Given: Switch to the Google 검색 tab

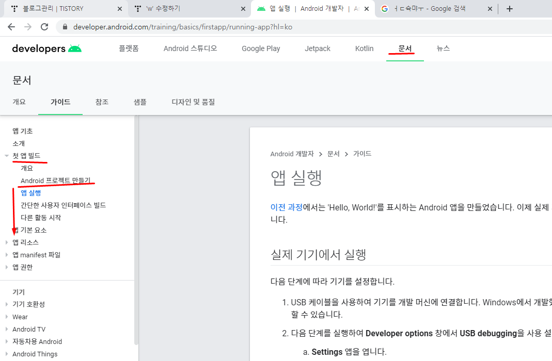Looking at the screenshot, I should pyautogui.click(x=435, y=9).
